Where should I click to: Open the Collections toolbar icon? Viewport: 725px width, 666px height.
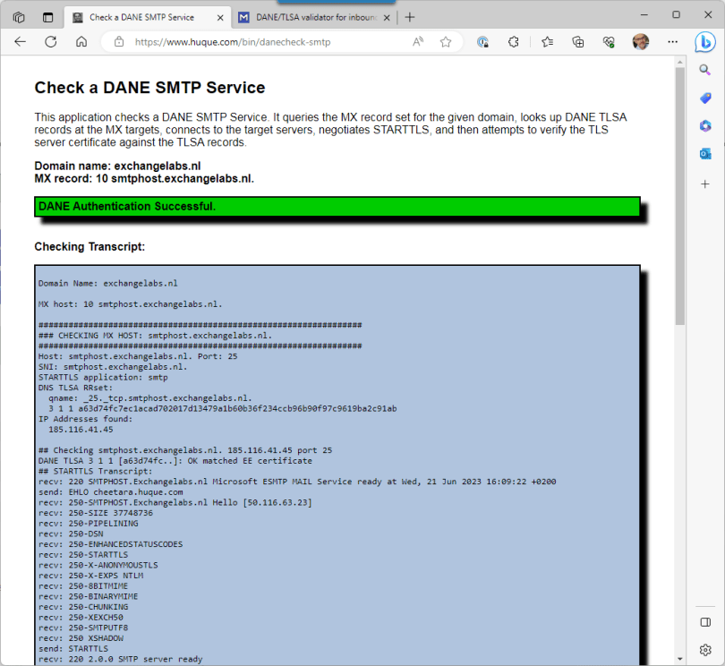(578, 42)
